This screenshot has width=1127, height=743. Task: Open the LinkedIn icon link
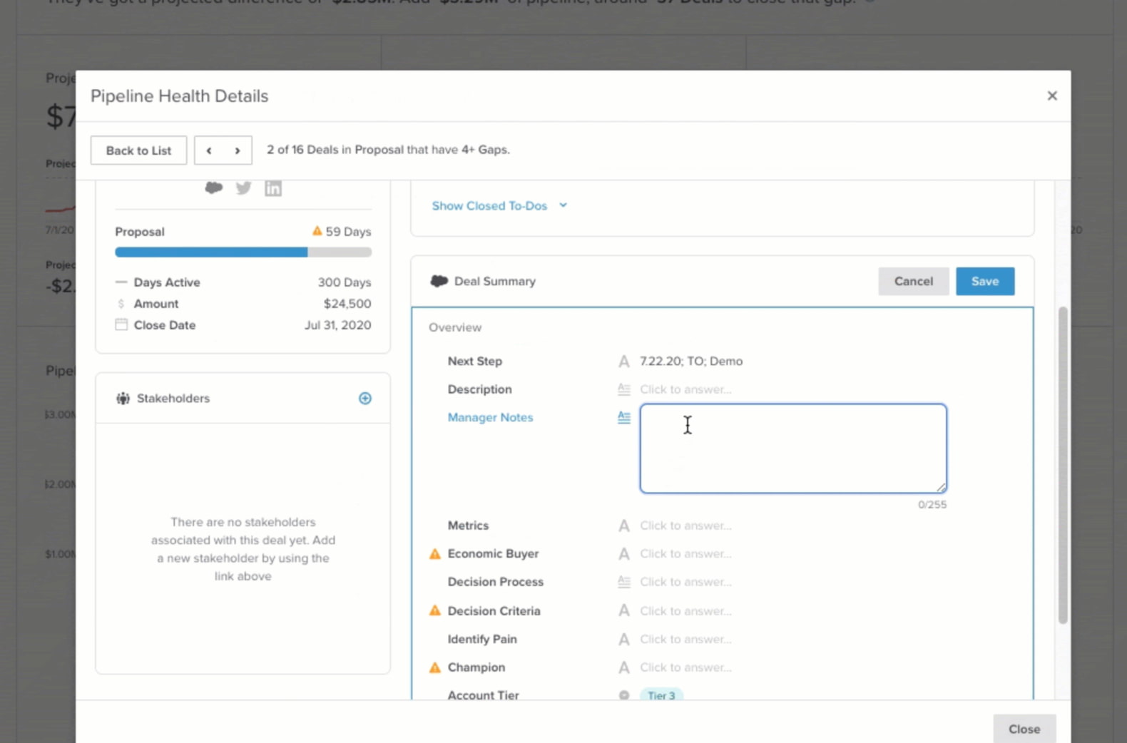[273, 188]
